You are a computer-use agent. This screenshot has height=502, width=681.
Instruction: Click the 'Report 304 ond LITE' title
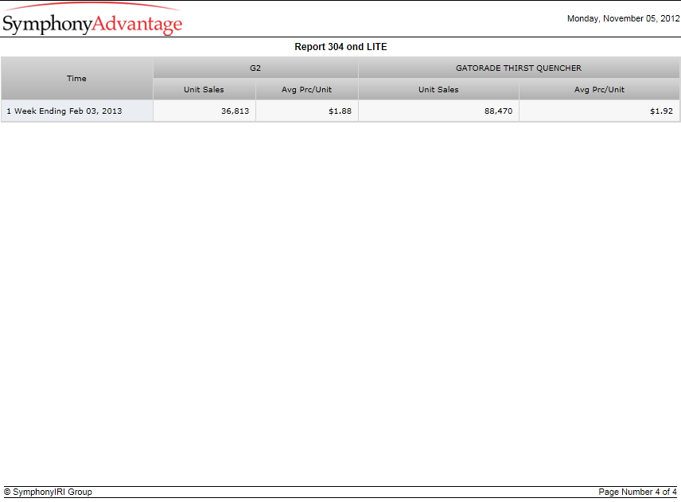click(340, 47)
